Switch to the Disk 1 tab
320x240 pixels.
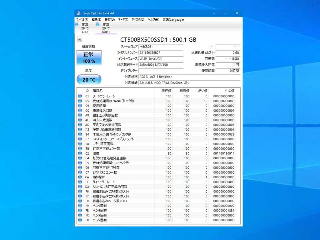pyautogui.click(x=106, y=28)
